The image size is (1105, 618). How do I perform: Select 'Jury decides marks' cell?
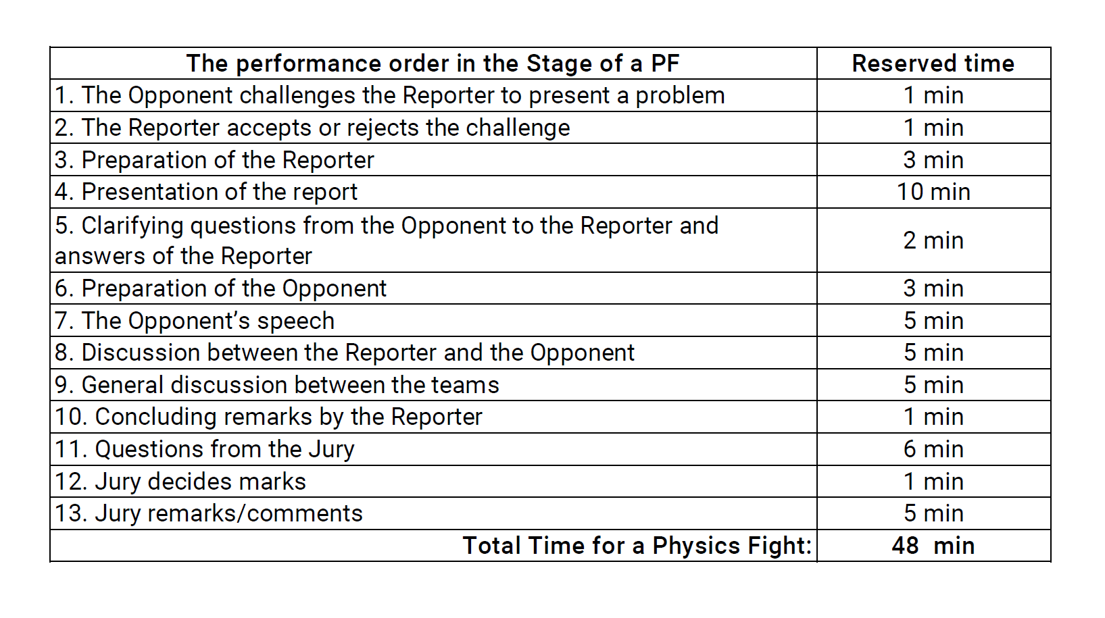pos(433,482)
